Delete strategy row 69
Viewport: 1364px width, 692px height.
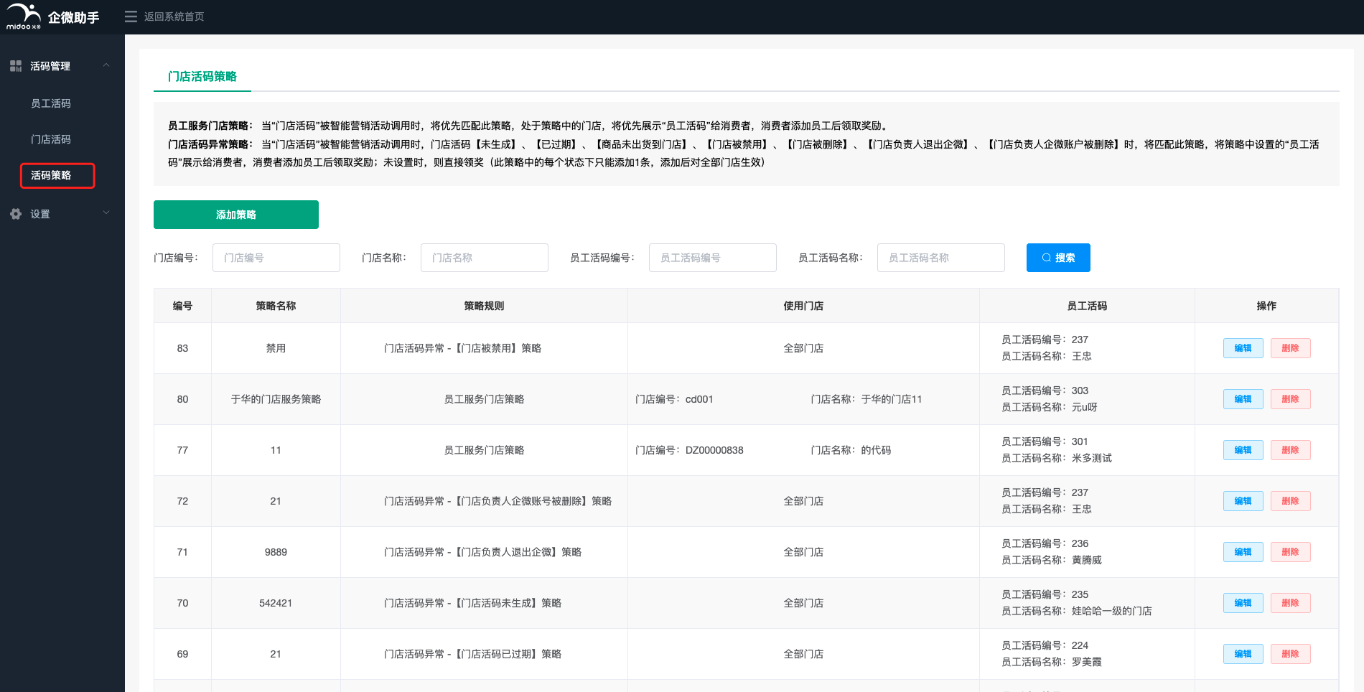click(1291, 654)
